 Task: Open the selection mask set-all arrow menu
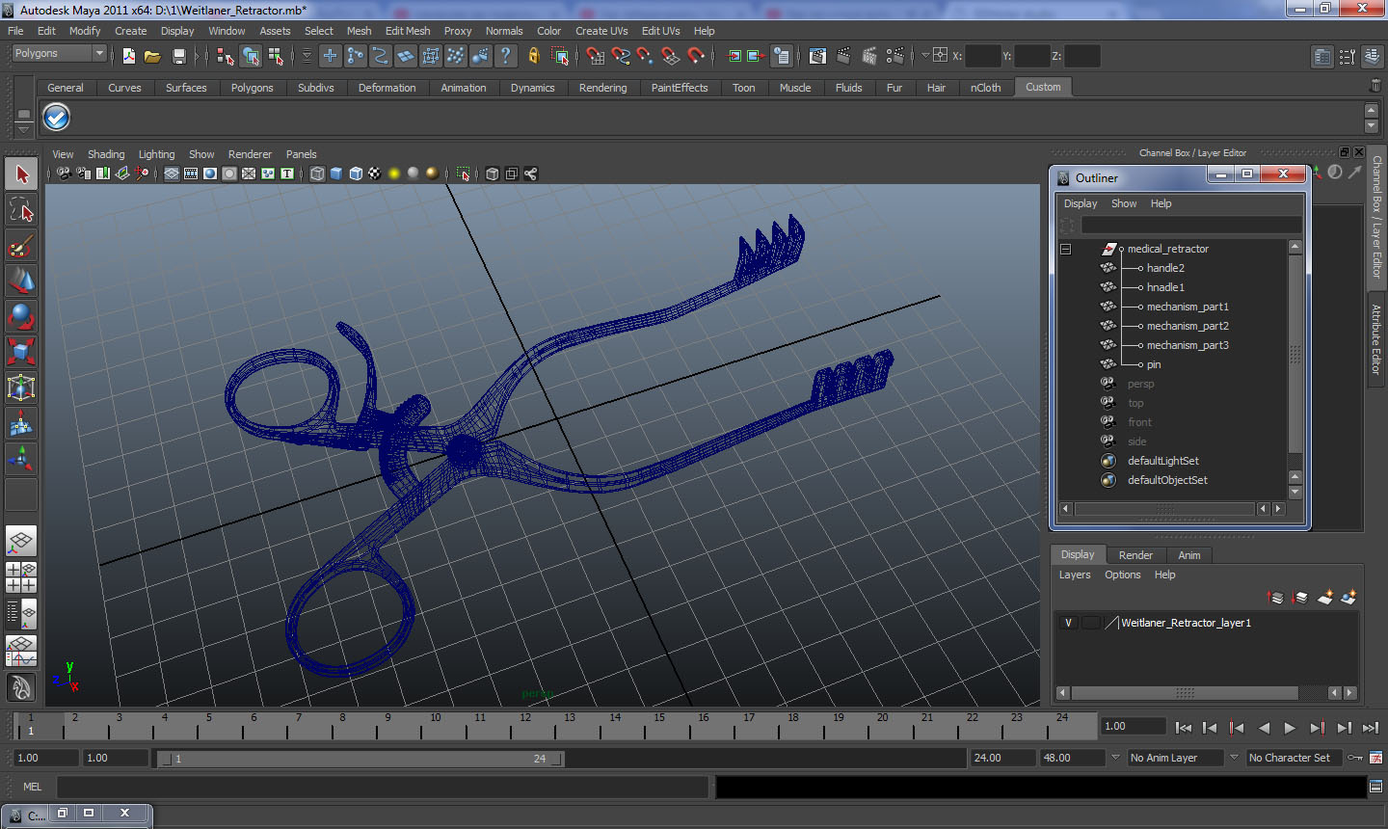click(x=307, y=56)
